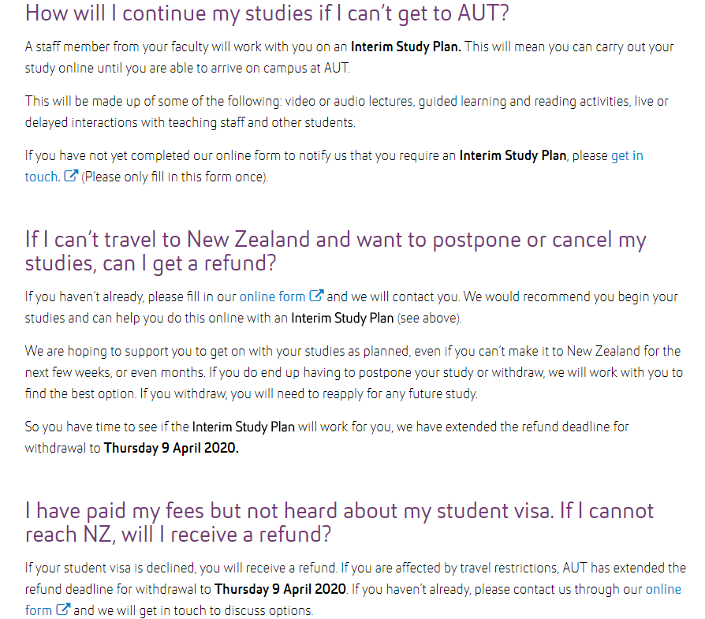Click "Interim Study Plan" in "So you have time" sentence
705x619 pixels.
(x=243, y=427)
